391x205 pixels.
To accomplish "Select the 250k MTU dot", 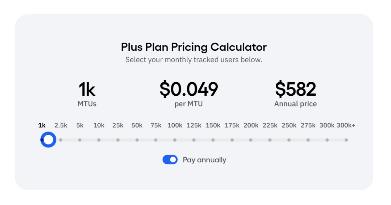I will [289, 140].
